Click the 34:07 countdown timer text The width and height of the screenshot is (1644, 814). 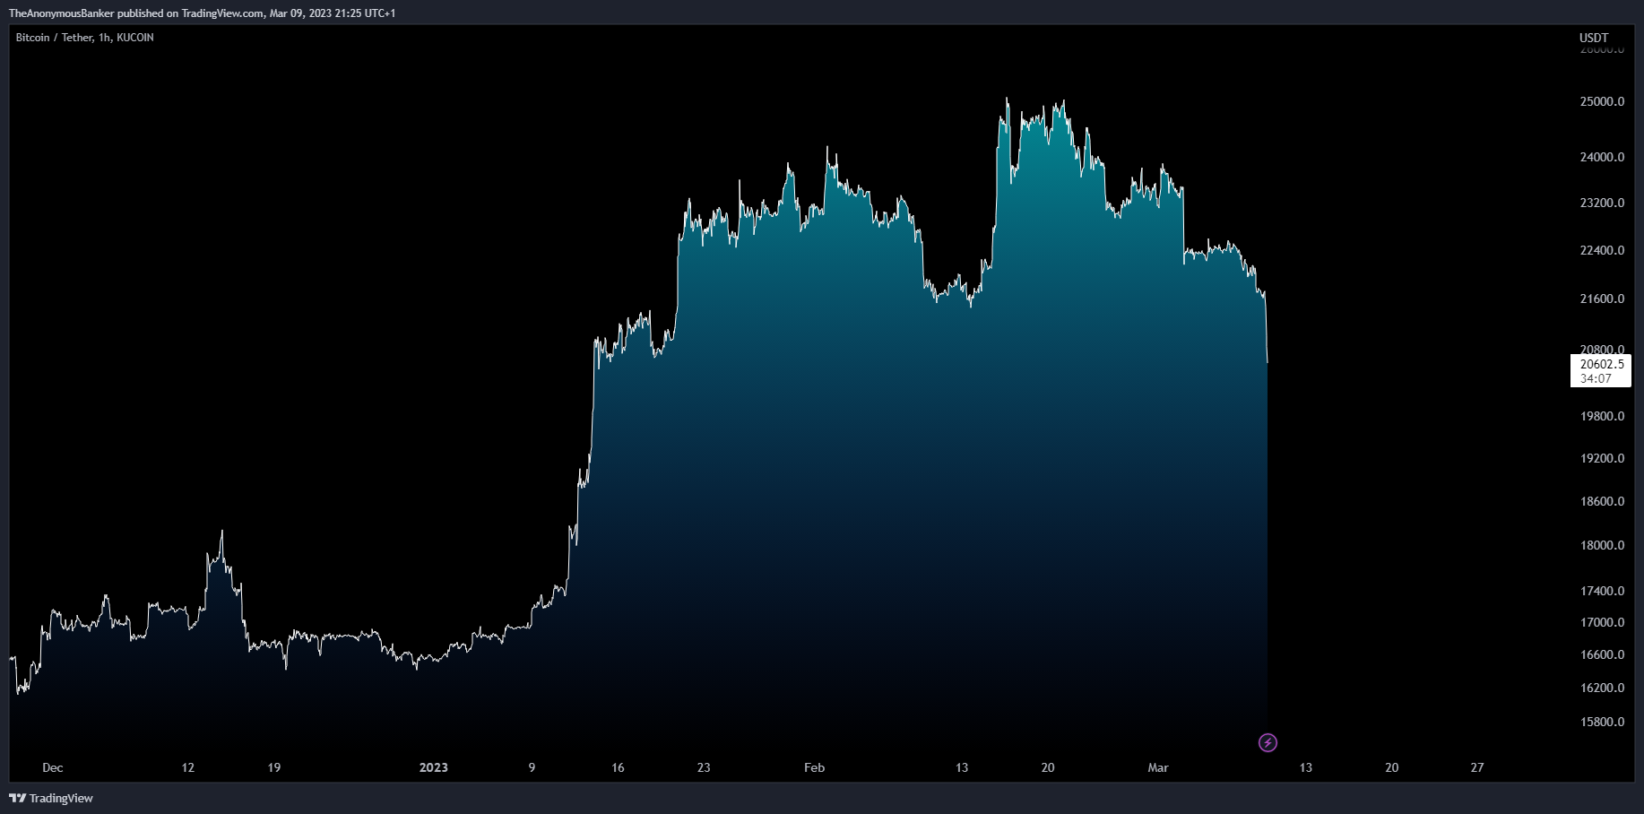1596,378
